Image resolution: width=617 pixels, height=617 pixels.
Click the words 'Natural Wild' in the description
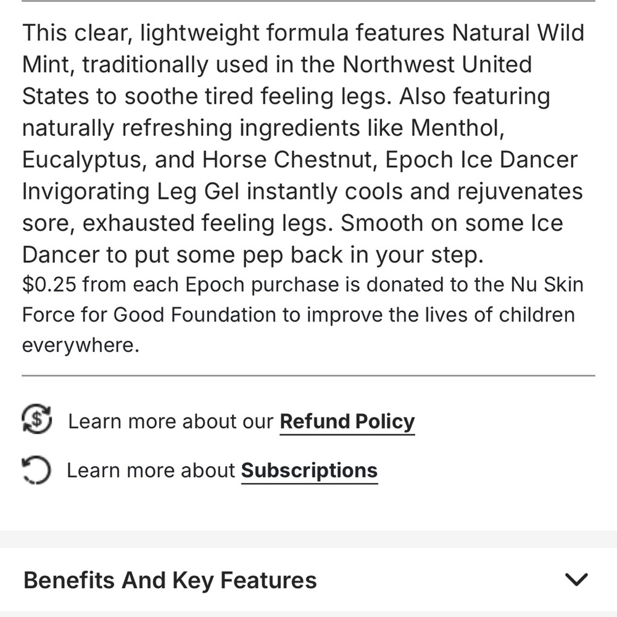(x=518, y=32)
